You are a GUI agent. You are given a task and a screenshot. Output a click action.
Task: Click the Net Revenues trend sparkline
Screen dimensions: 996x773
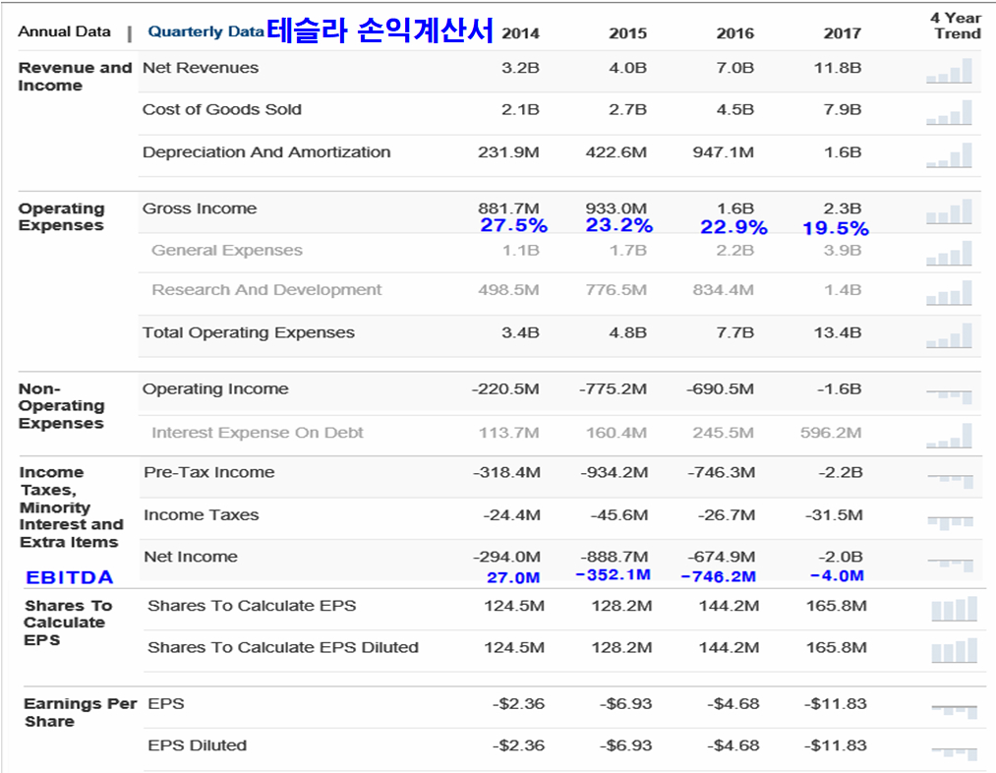pos(949,71)
